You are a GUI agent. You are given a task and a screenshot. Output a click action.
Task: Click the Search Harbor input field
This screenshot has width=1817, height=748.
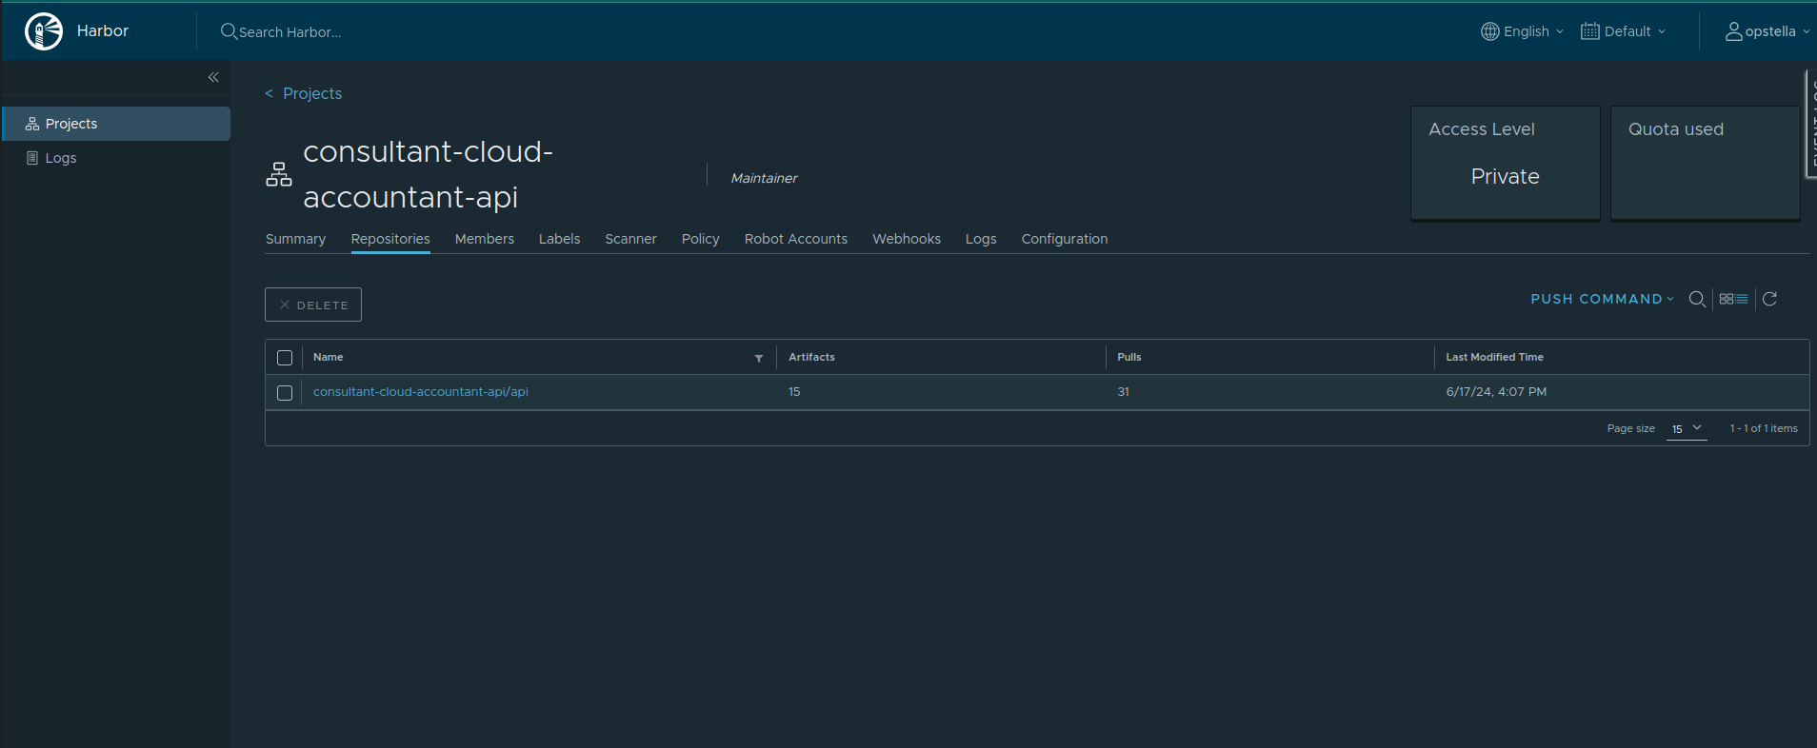(x=290, y=31)
